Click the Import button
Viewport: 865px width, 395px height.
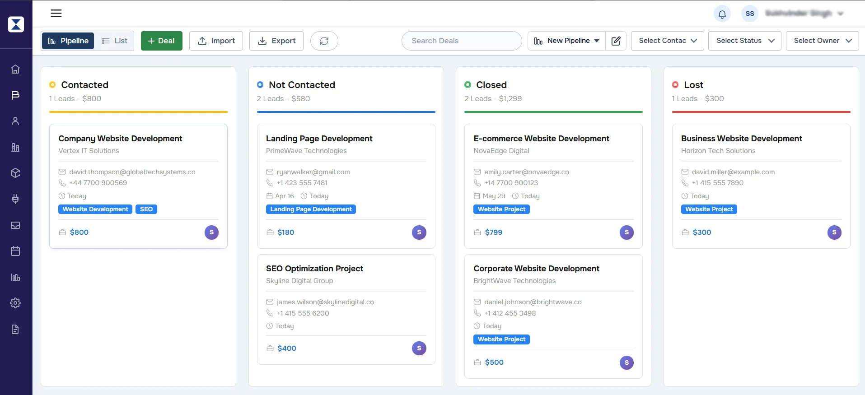[x=216, y=41]
